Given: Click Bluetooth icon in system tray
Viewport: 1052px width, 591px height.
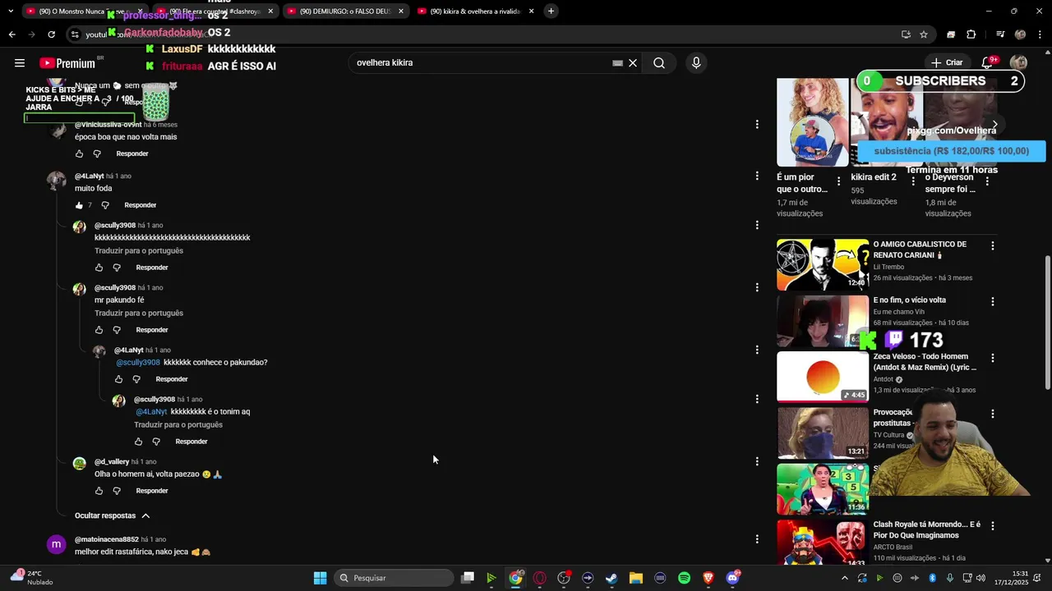Looking at the screenshot, I should point(932,578).
